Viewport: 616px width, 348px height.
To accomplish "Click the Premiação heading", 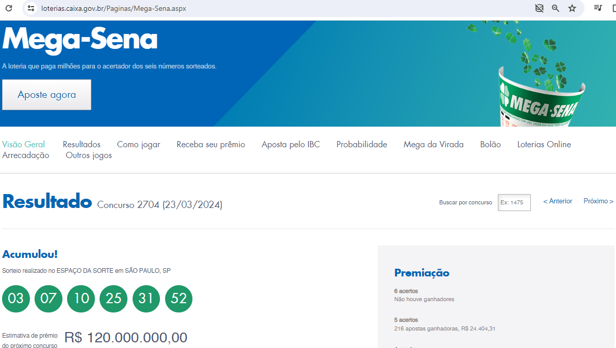I will 422,273.
